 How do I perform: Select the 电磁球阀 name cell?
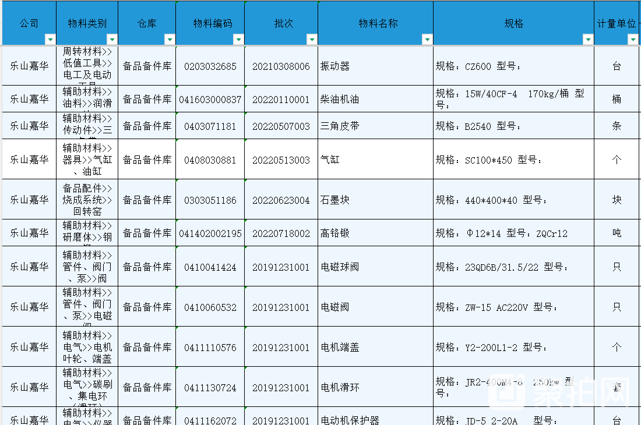point(375,267)
